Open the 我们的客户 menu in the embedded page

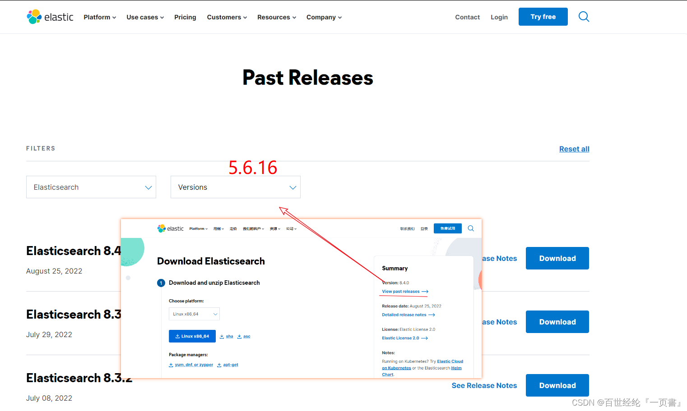tap(253, 229)
